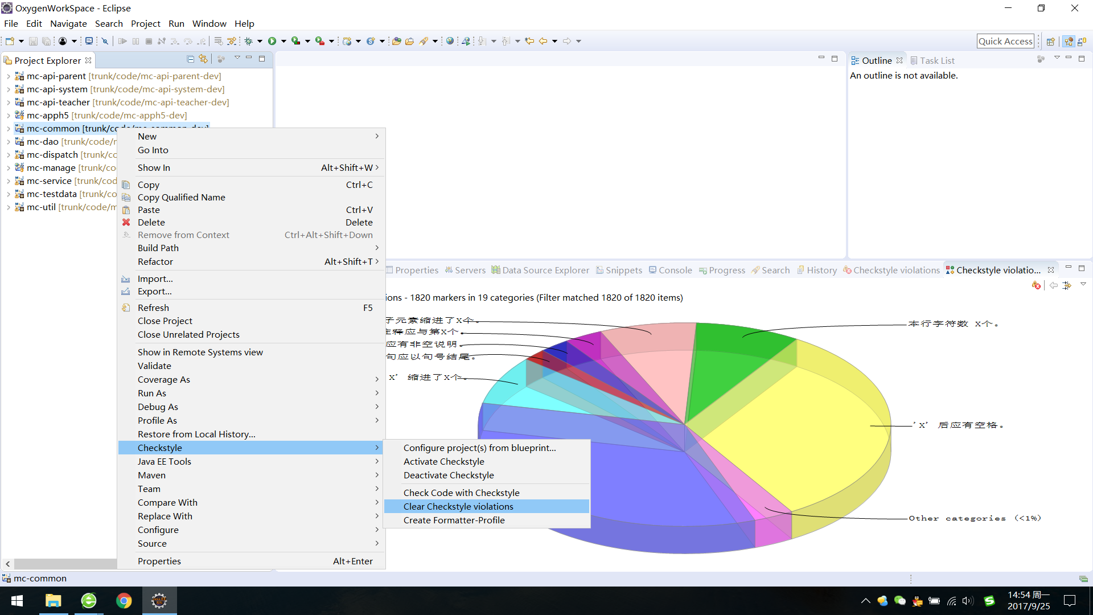This screenshot has width=1093, height=615.
Task: Open Chrome from the Windows taskbar
Action: pyautogui.click(x=124, y=601)
